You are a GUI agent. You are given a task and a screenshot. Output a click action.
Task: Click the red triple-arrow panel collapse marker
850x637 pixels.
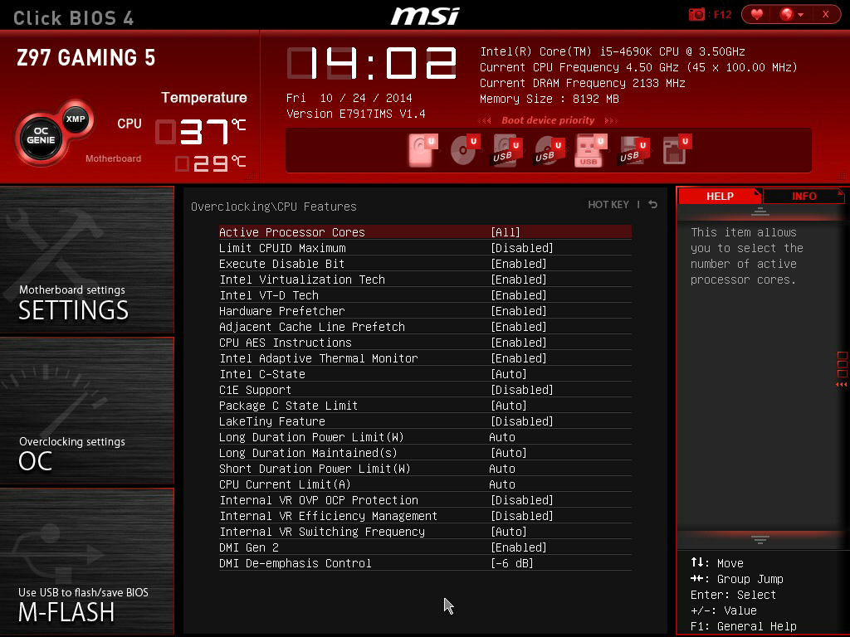pos(842,384)
